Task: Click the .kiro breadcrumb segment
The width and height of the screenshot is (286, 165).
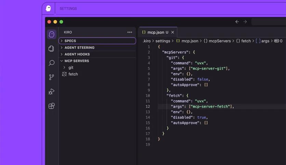Action: pos(147,41)
